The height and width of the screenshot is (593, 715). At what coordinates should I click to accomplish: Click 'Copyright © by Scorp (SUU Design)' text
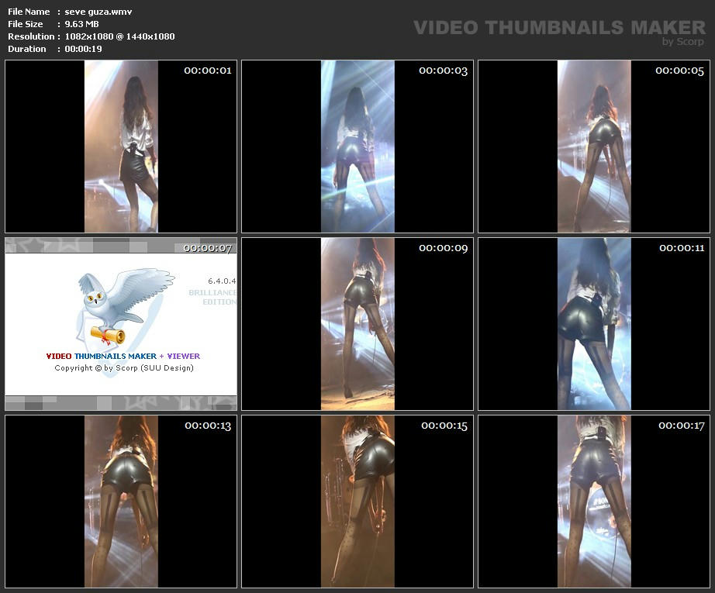click(x=124, y=368)
